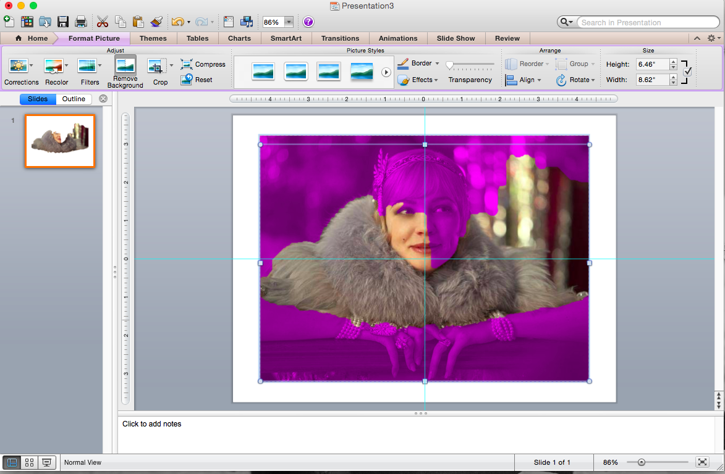Switch to Outline view in sidebar
The height and width of the screenshot is (474, 725).
coord(74,99)
